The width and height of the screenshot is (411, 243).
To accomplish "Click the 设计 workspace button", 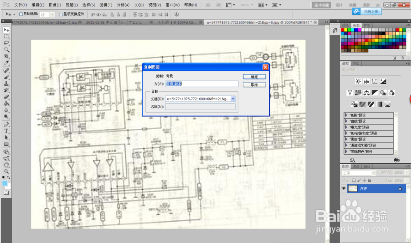I will 339,5.
